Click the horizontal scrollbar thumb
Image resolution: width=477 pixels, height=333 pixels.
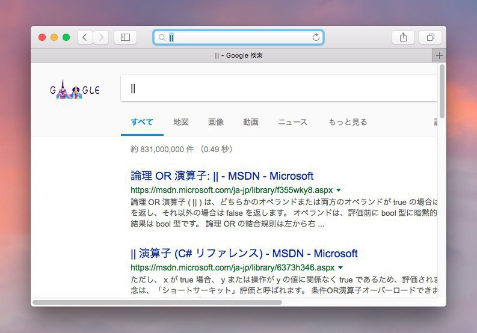point(157,302)
